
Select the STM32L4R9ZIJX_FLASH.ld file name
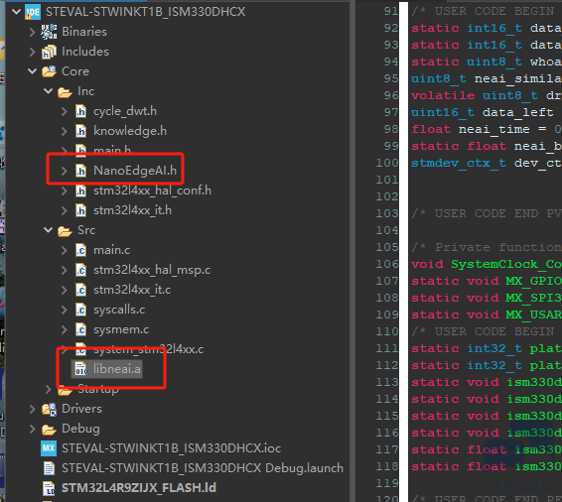click(x=139, y=488)
